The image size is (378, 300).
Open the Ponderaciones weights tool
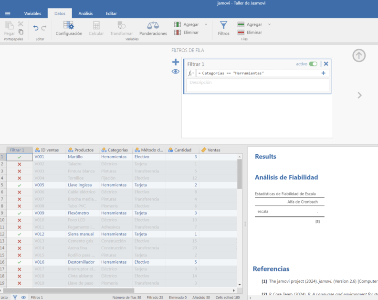153,28
